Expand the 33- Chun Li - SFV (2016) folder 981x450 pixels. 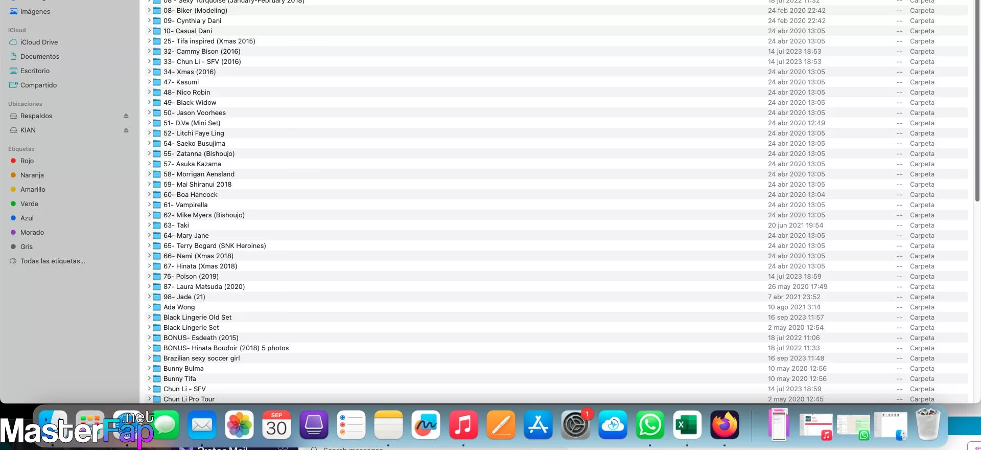coord(149,61)
